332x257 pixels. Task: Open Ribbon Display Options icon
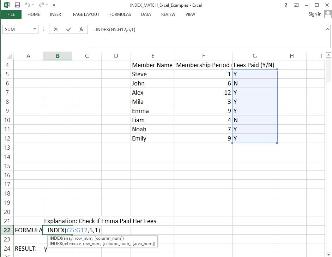click(x=296, y=5)
